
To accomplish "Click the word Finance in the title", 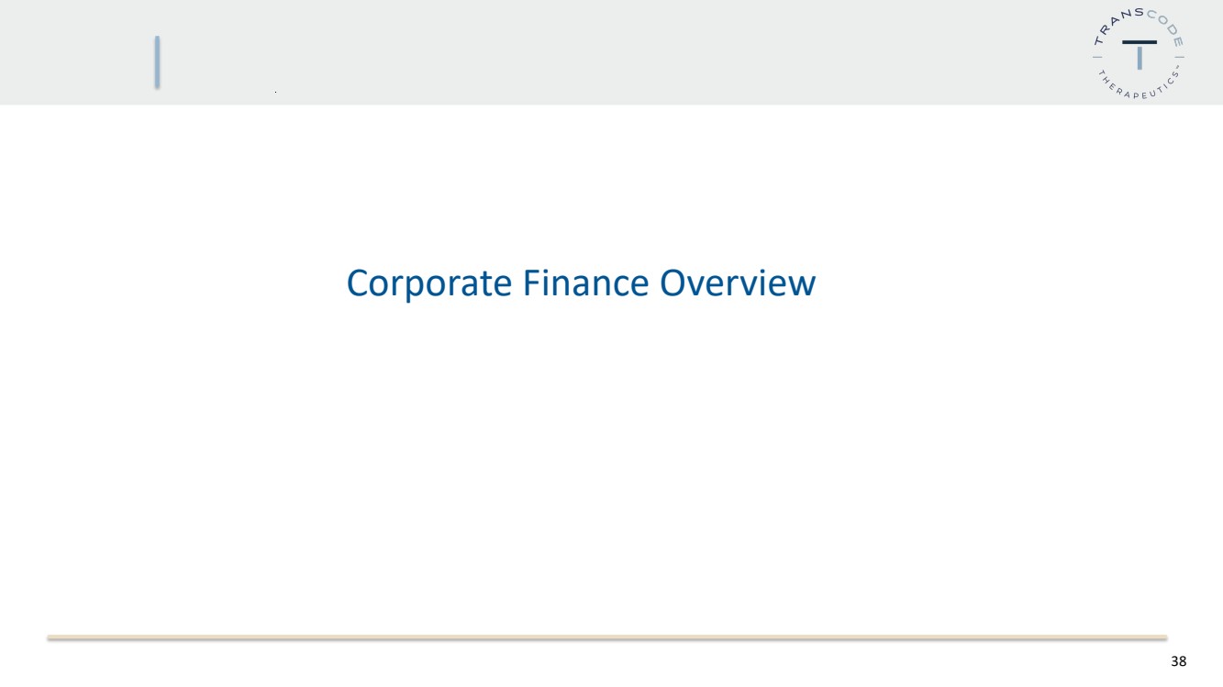I will pyautogui.click(x=587, y=283).
